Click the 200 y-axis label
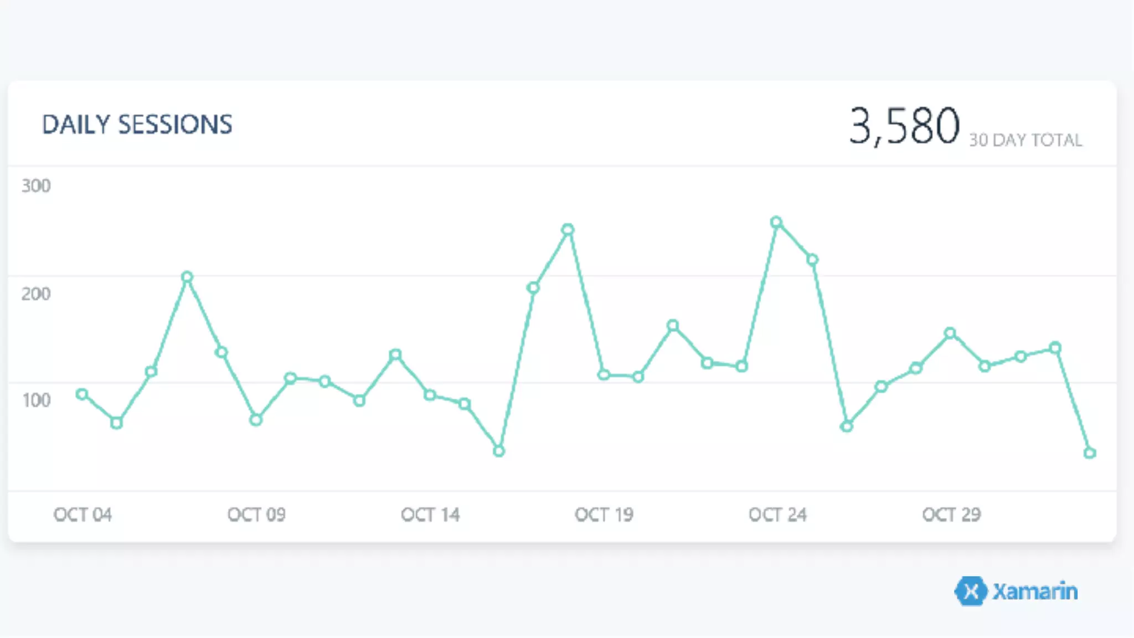 36,294
